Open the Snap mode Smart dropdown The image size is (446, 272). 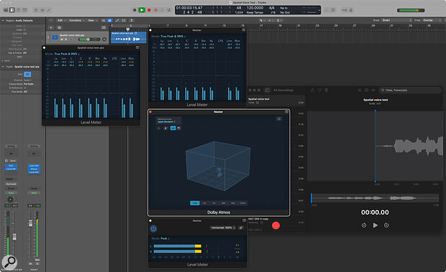[x=396, y=20]
